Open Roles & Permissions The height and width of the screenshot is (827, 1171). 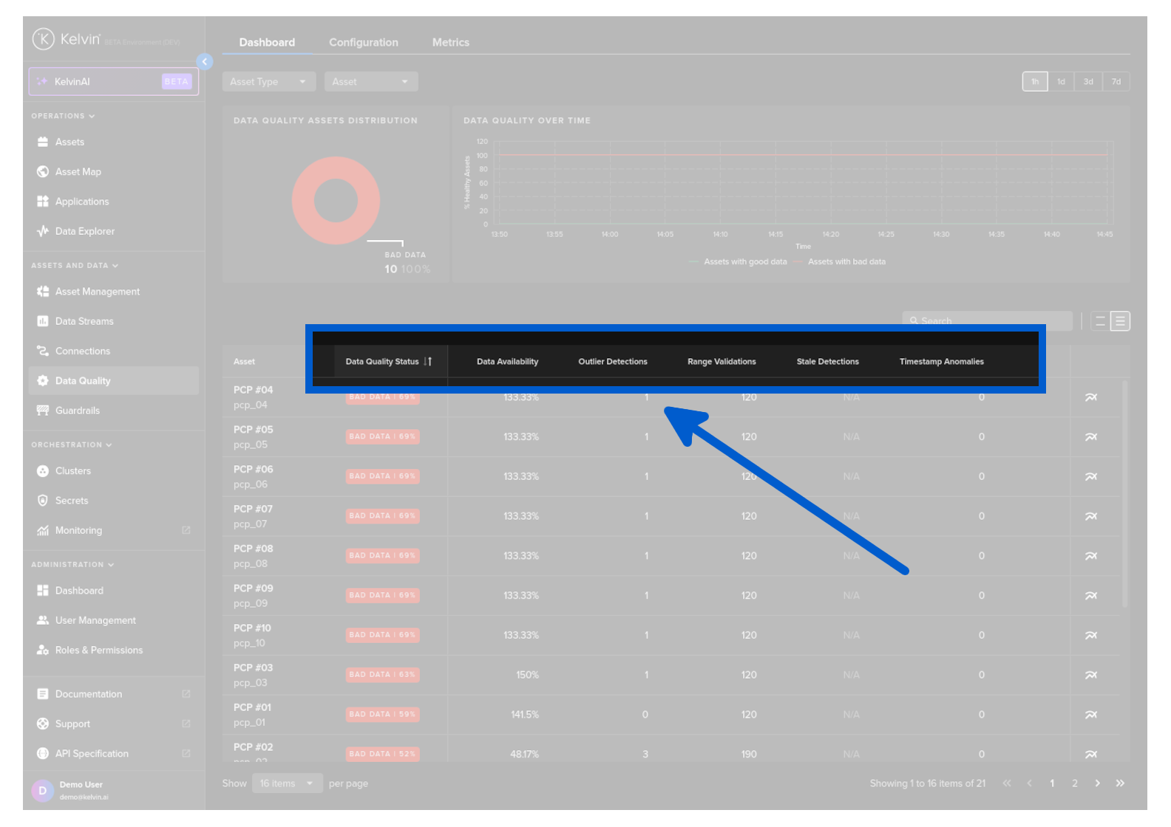98,651
